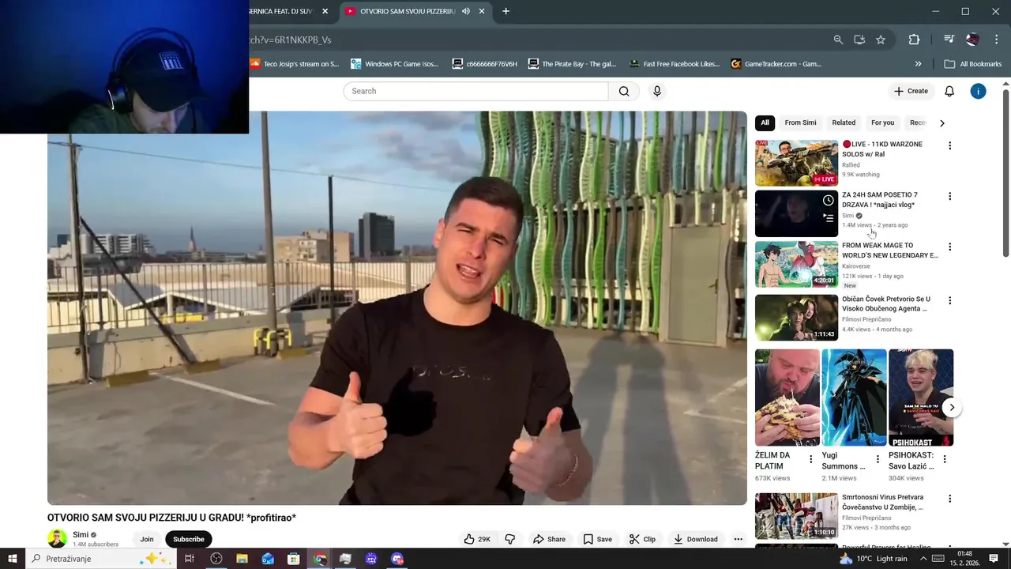Click the Create button

[911, 91]
